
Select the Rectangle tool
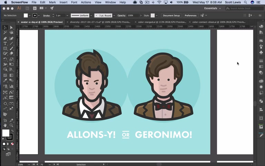[5, 48]
